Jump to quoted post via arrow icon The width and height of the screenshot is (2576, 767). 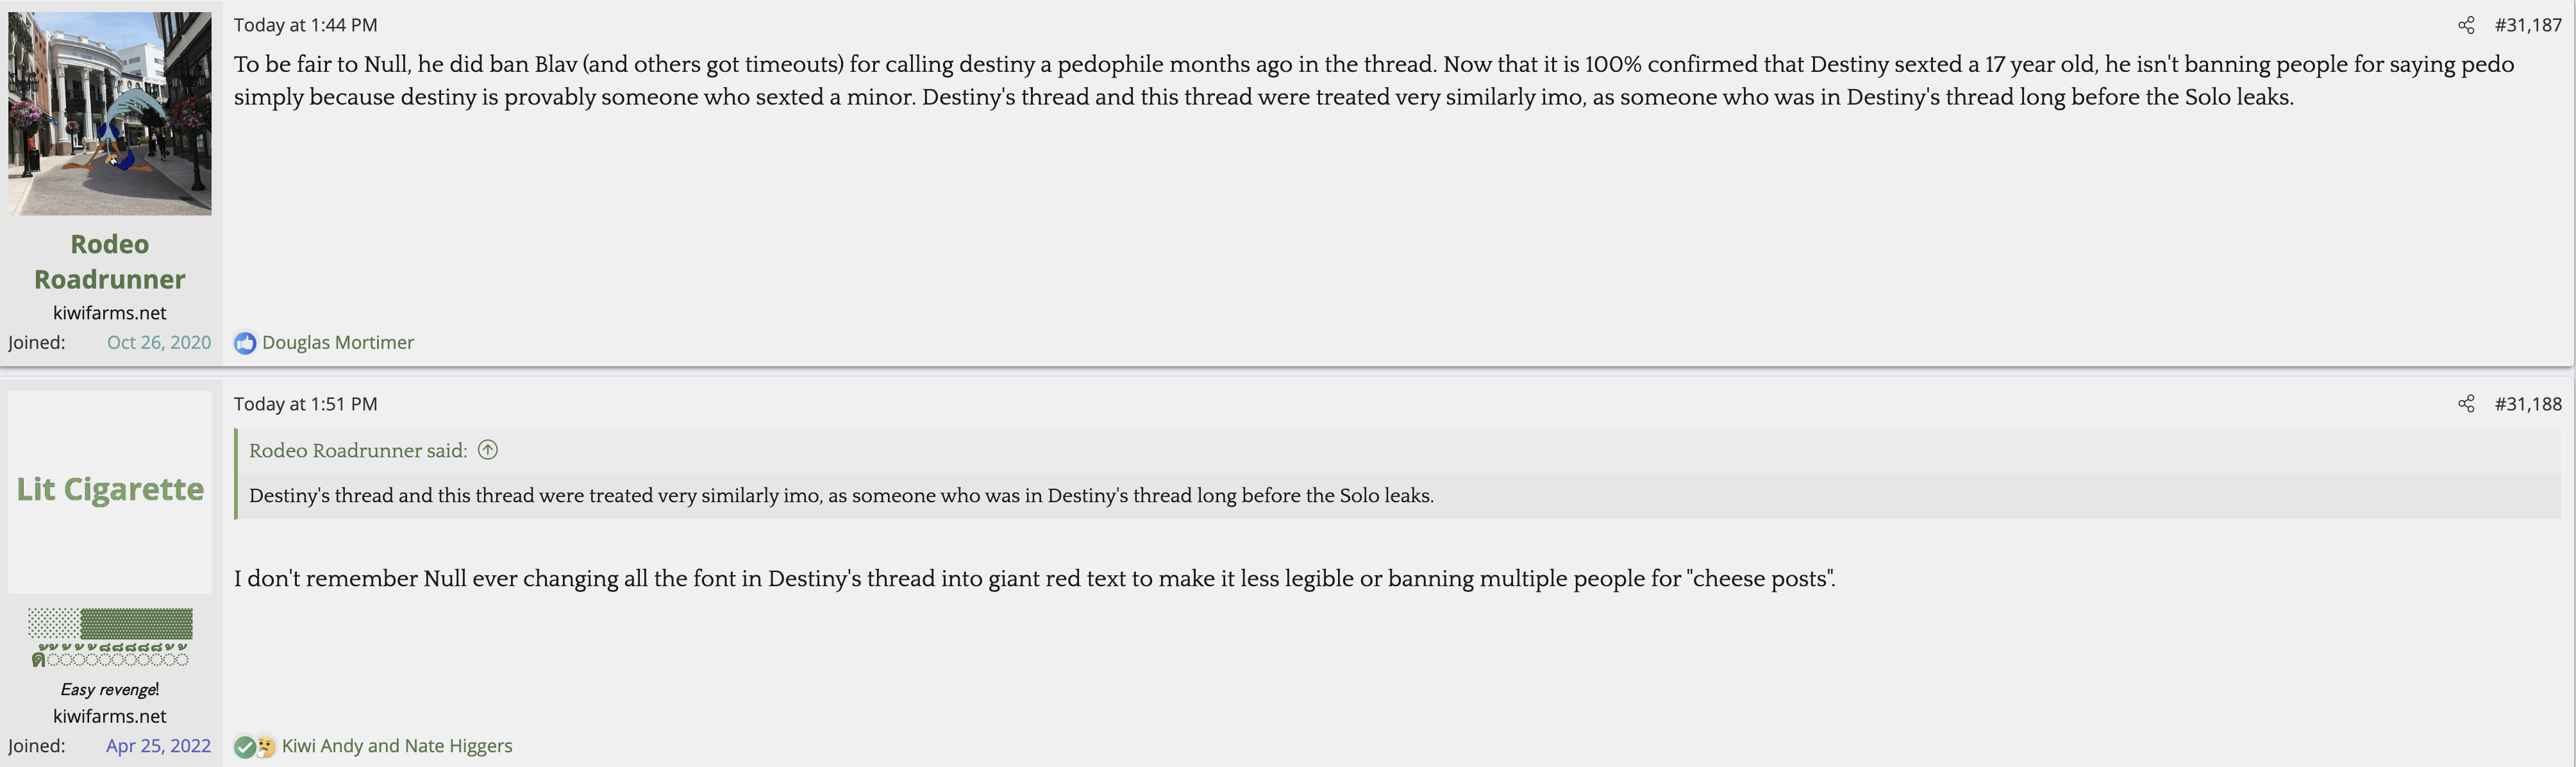[488, 450]
